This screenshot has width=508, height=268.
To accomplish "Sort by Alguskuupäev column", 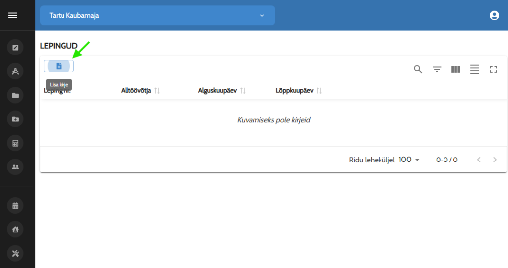I will tap(243, 91).
